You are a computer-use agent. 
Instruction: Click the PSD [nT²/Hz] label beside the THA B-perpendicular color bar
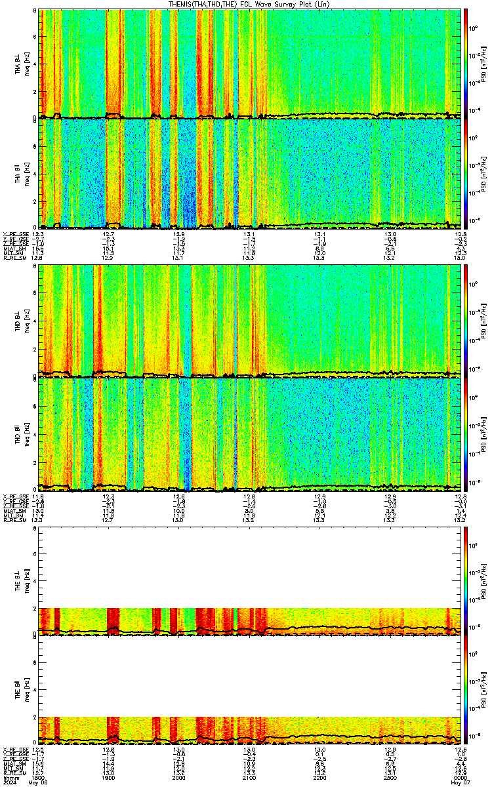484,64
